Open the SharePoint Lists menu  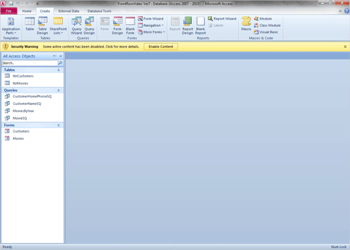58,26
